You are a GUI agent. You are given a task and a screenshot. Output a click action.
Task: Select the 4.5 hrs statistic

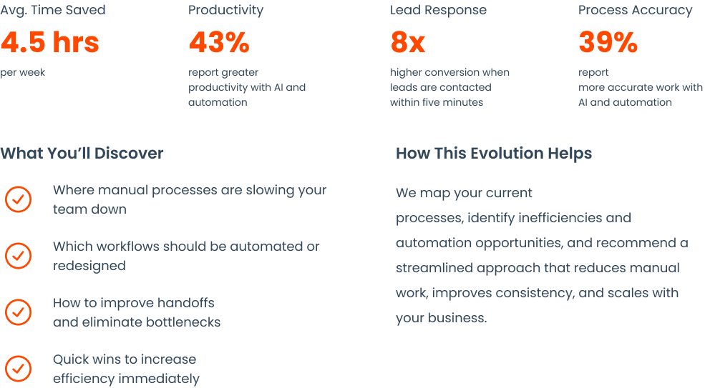pyautogui.click(x=50, y=42)
